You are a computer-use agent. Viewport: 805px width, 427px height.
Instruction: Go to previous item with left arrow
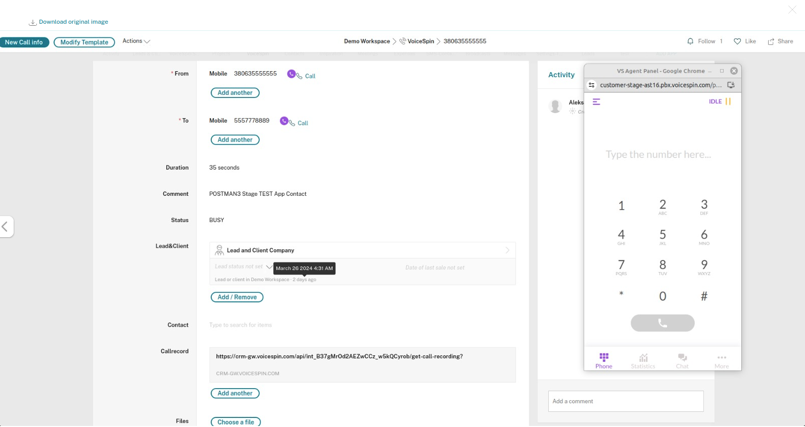click(x=6, y=227)
